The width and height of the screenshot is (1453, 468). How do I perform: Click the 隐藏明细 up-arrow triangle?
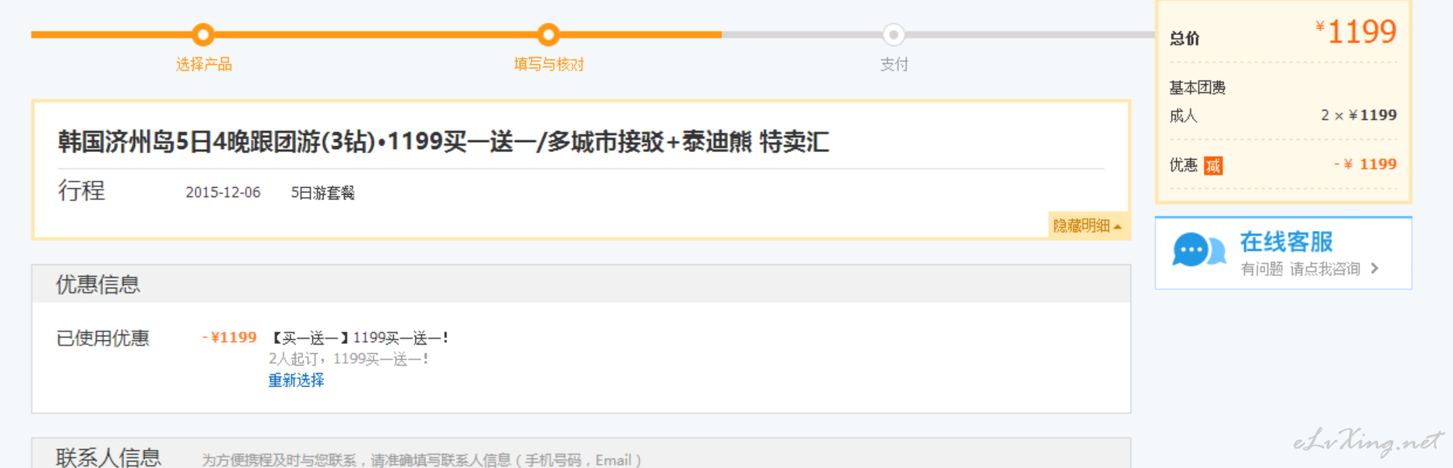pos(1117,226)
